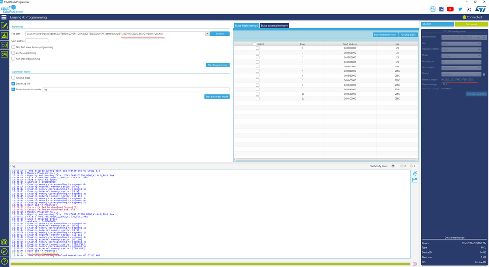
Task: Set verbosity level to 1
Action: [393, 166]
